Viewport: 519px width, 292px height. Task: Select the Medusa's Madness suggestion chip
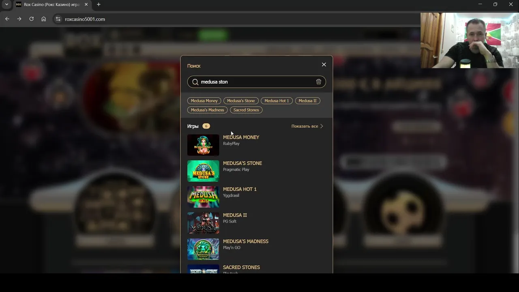pyautogui.click(x=207, y=110)
